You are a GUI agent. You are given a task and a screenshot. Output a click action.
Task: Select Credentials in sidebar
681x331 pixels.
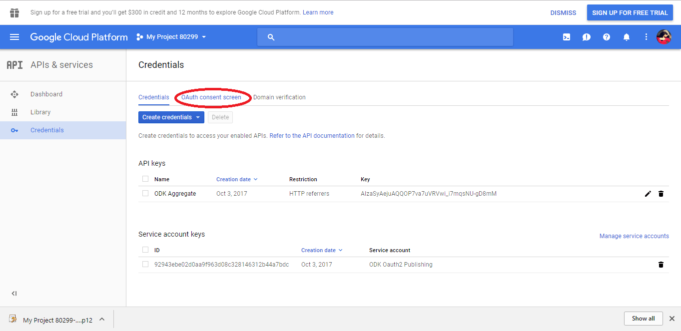[63, 130]
